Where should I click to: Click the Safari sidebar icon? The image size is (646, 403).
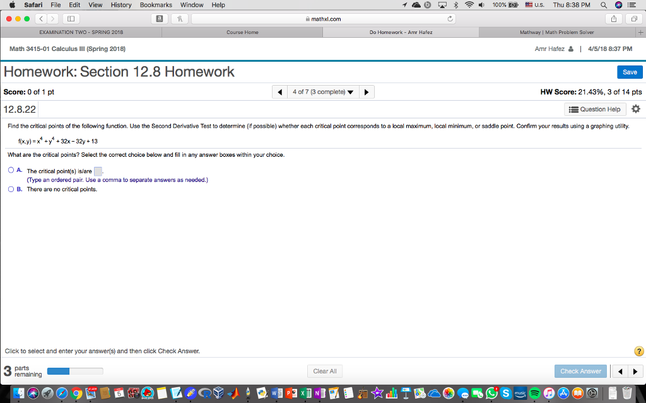click(x=70, y=18)
